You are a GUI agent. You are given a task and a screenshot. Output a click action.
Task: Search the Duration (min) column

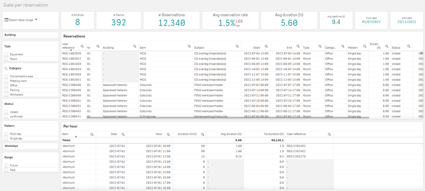click(203, 134)
